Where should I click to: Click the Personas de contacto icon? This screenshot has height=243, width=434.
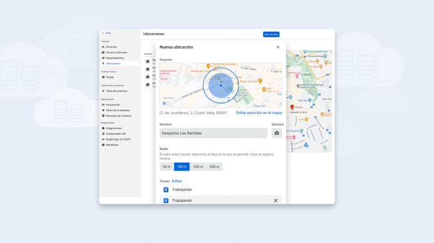pos(103,116)
